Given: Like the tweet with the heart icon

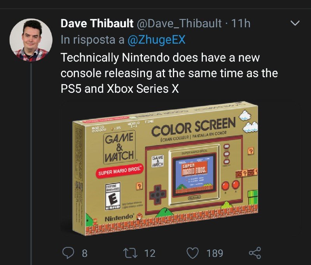Looking at the screenshot, I should (193, 253).
